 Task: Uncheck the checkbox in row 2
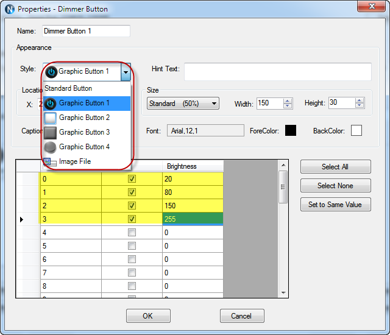[132, 206]
